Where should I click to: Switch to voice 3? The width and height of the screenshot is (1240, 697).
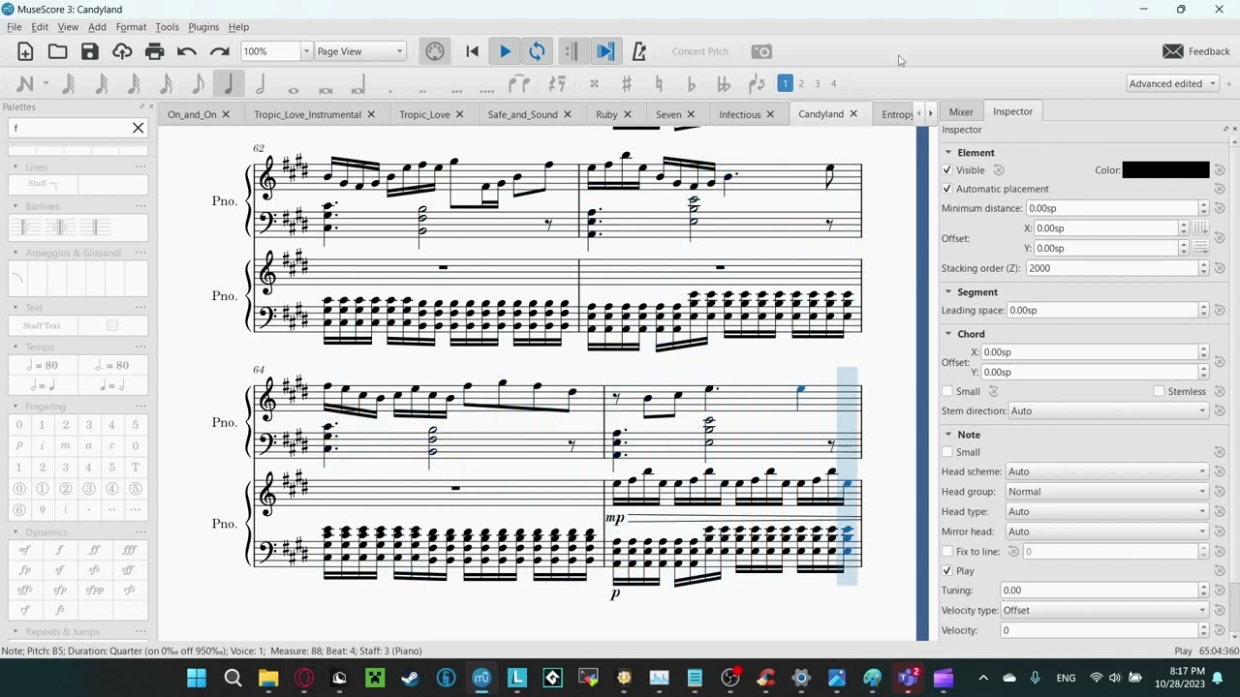click(x=817, y=84)
